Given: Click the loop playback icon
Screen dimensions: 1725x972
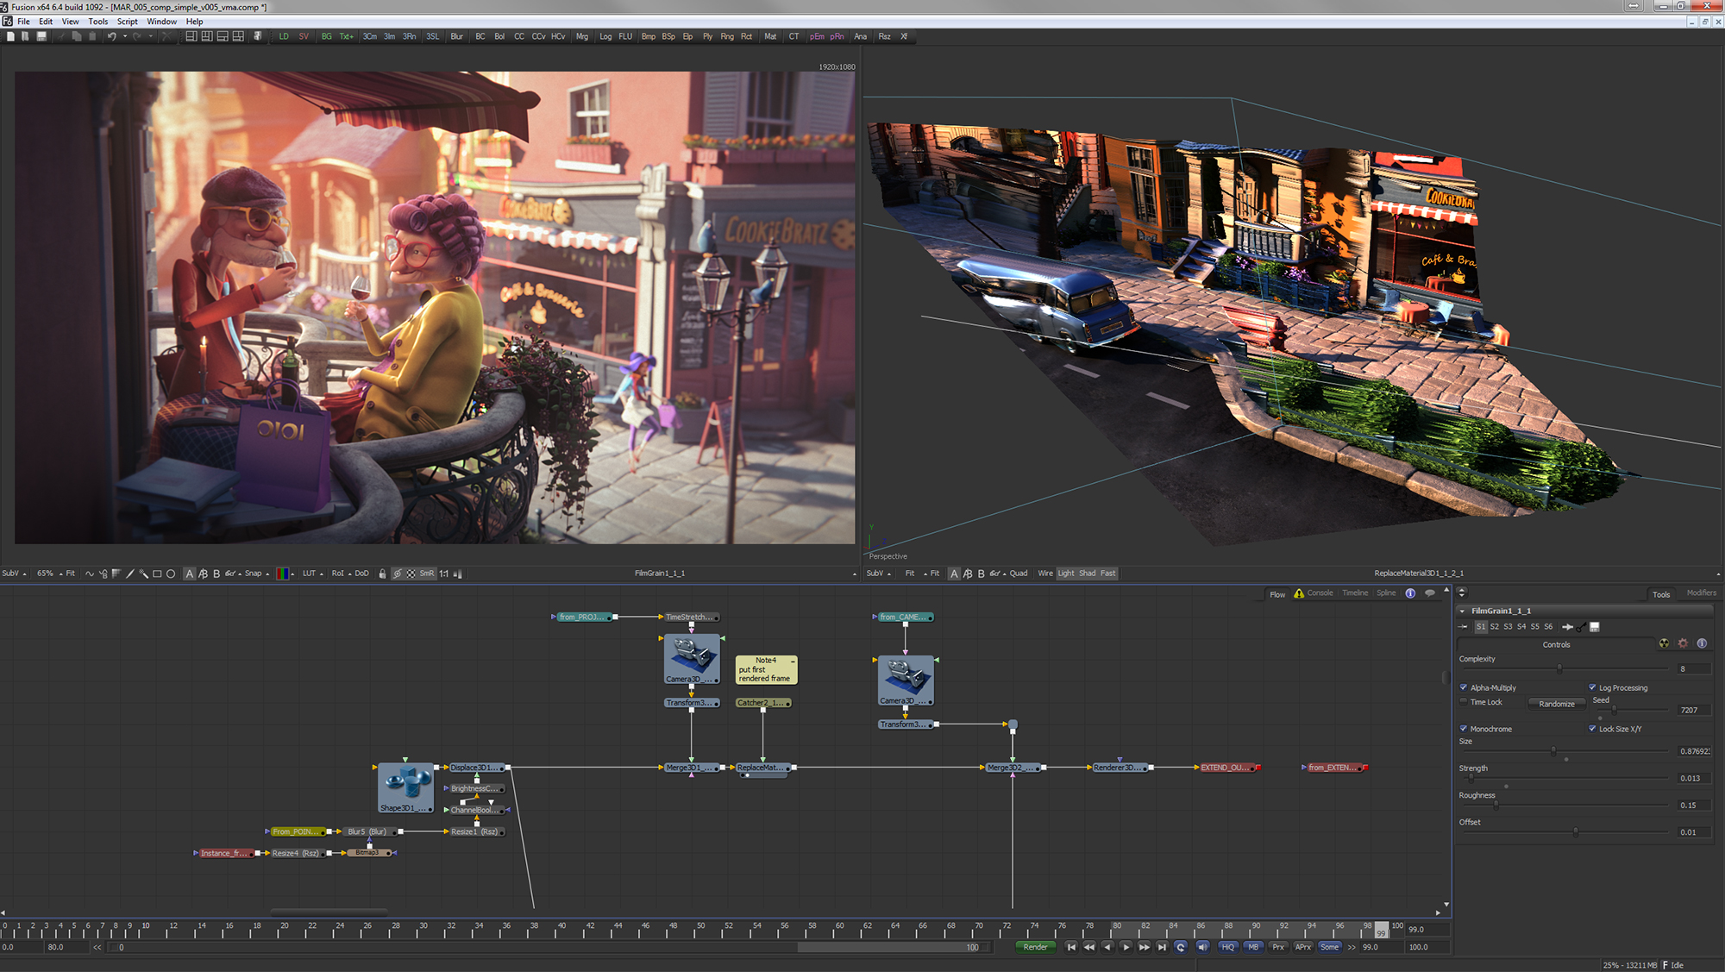Looking at the screenshot, I should (x=1181, y=947).
